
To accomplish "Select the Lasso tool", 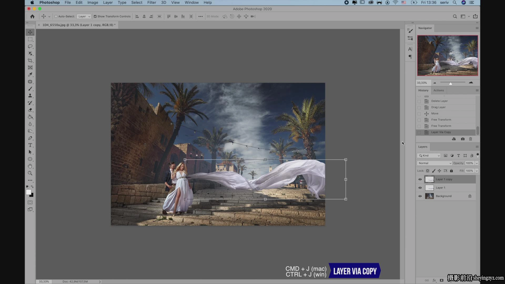I will (30, 47).
